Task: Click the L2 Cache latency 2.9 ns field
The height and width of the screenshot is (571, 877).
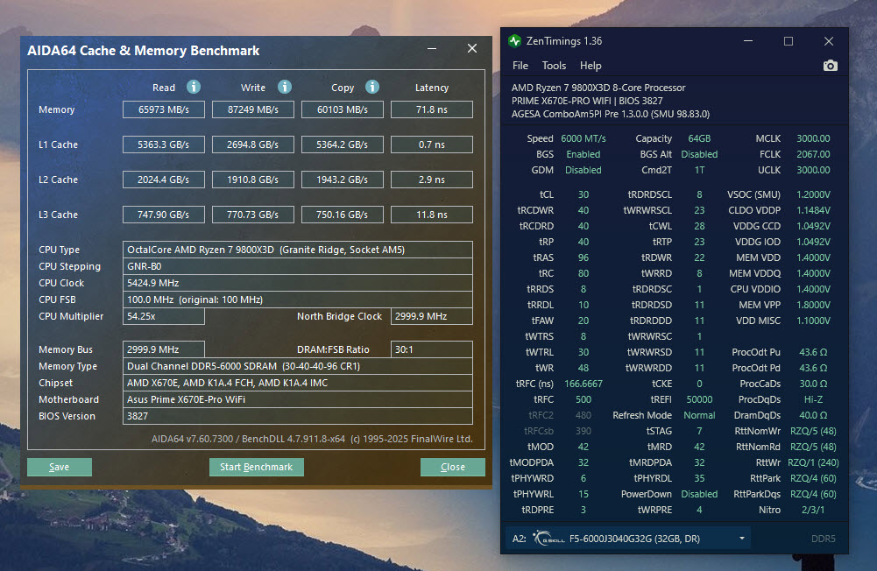Action: [x=432, y=180]
